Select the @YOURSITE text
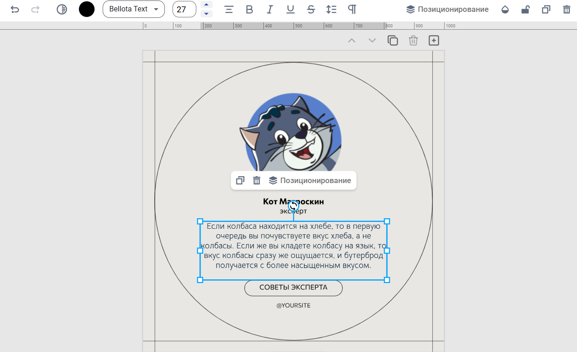The width and height of the screenshot is (577, 352). tap(294, 305)
